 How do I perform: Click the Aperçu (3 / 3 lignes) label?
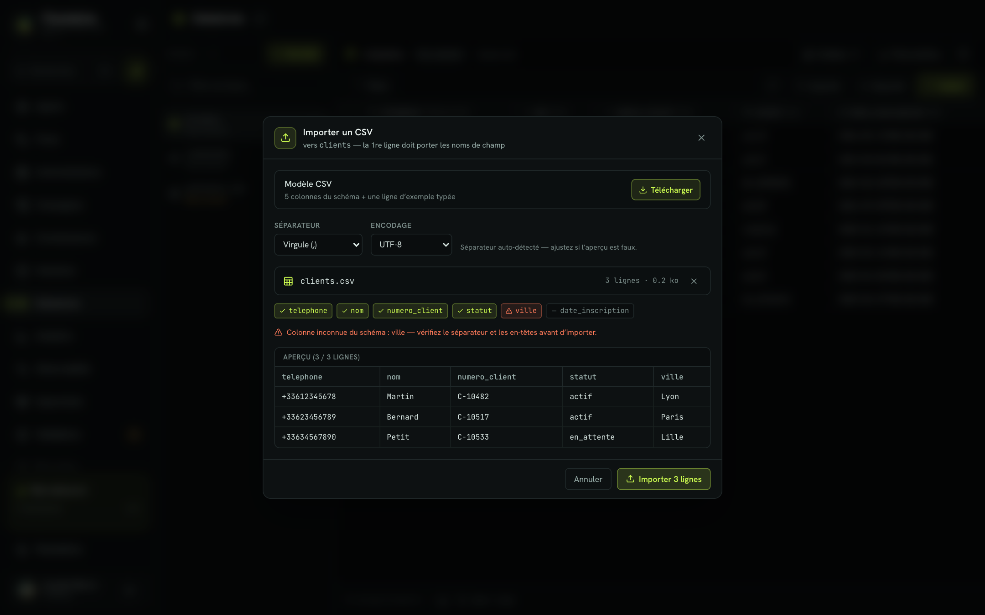tap(321, 357)
